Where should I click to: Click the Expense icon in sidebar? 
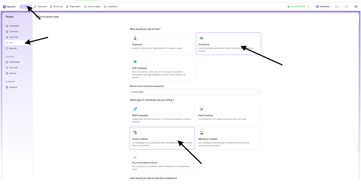(7, 87)
